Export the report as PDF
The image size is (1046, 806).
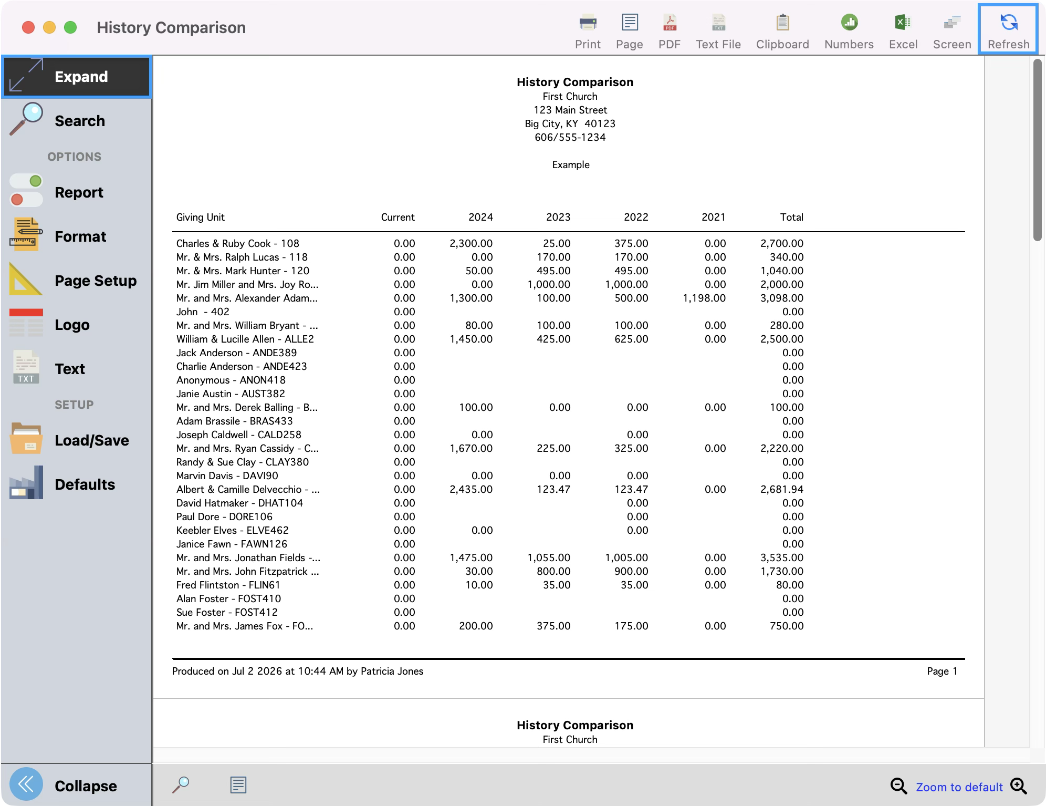pyautogui.click(x=670, y=32)
